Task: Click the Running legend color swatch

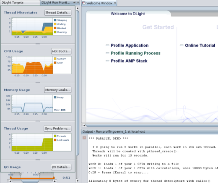Action: coord(55,32)
